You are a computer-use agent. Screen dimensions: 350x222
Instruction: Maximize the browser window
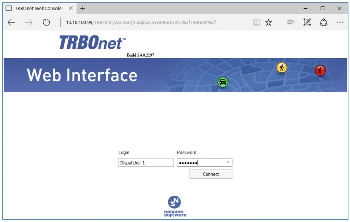(x=322, y=8)
